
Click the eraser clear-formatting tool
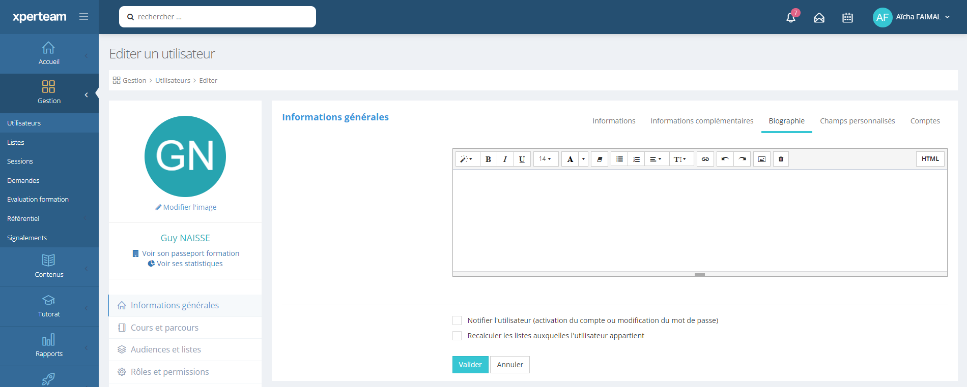pos(600,159)
